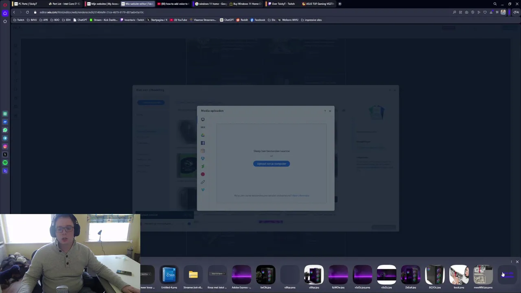
Task: Open help in Media uploaden dialog
Action: [325, 111]
